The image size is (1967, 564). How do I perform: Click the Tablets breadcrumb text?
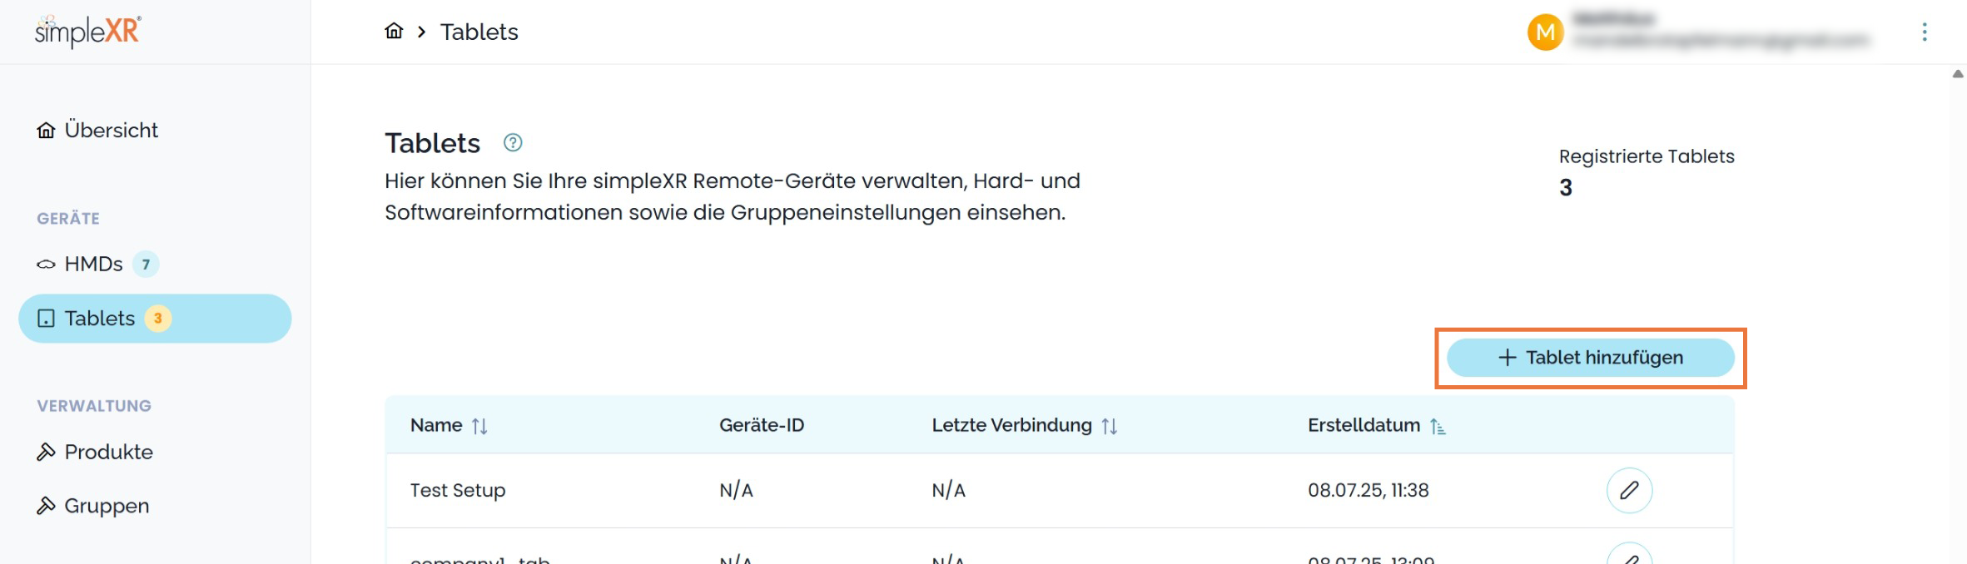coord(479,32)
